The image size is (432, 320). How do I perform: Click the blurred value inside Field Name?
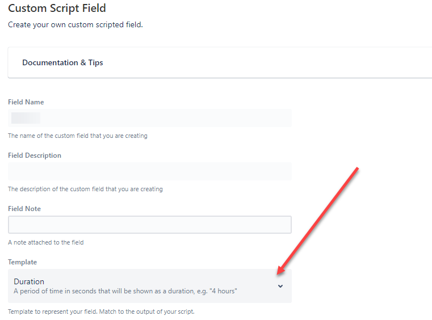pyautogui.click(x=26, y=118)
